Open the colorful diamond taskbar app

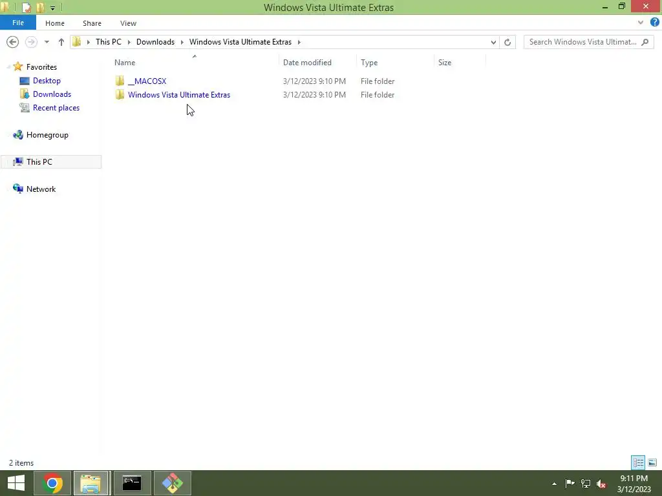[x=172, y=483]
